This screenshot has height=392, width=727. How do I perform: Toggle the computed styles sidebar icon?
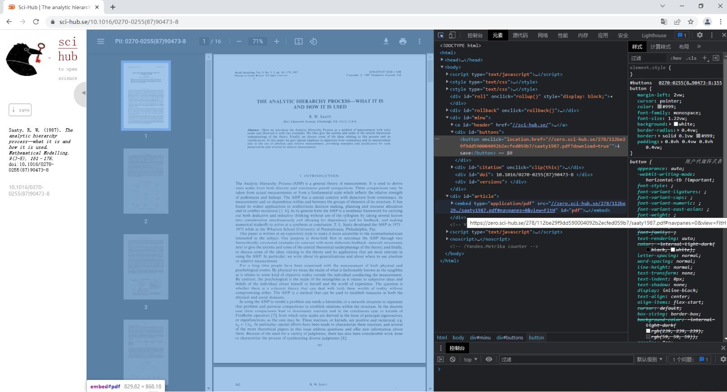pos(716,58)
